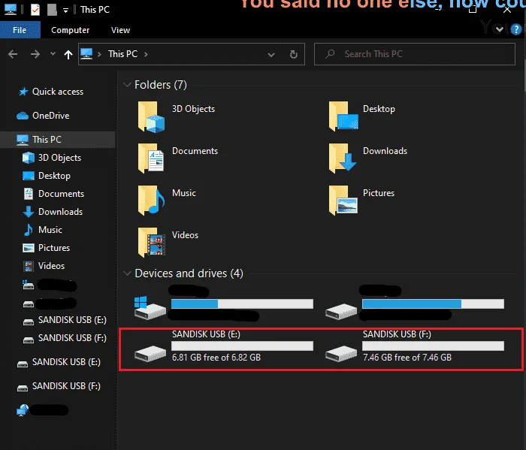The image size is (526, 450).
Task: Expand the chevron after This PC in the address bar
Action: 146,54
